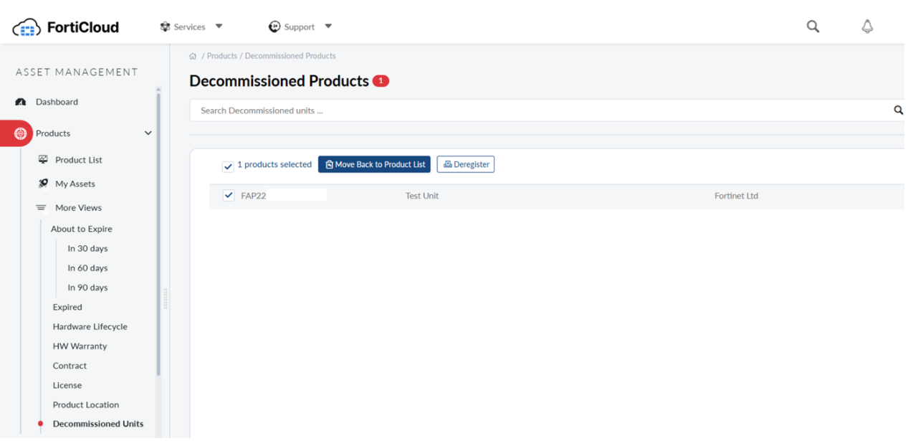
Task: Open the Product Location view
Action: point(85,404)
